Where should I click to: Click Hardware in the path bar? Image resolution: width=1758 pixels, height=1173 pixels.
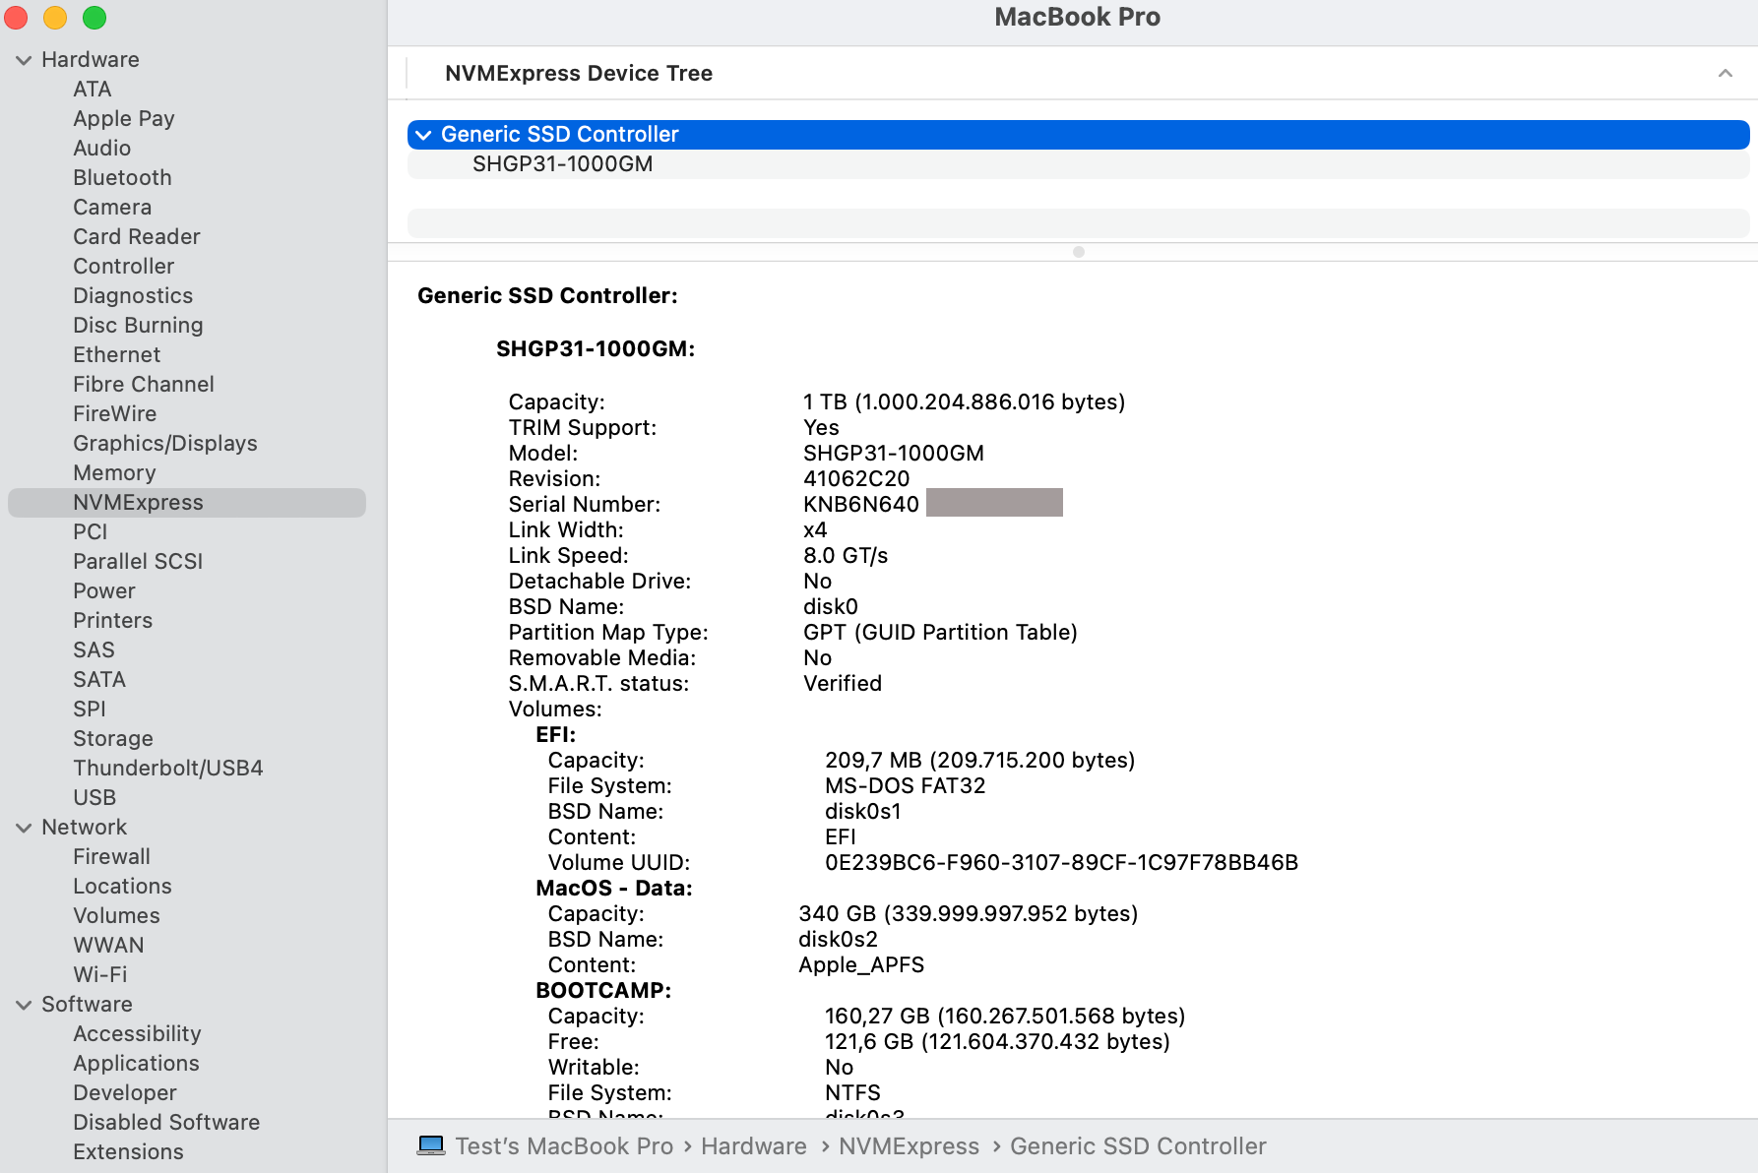754,1146
